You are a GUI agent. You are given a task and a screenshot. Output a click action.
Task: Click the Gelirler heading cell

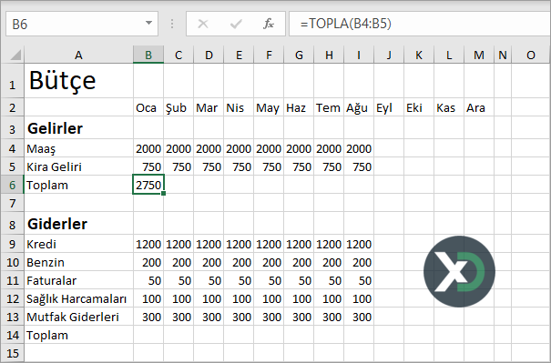[x=78, y=128]
